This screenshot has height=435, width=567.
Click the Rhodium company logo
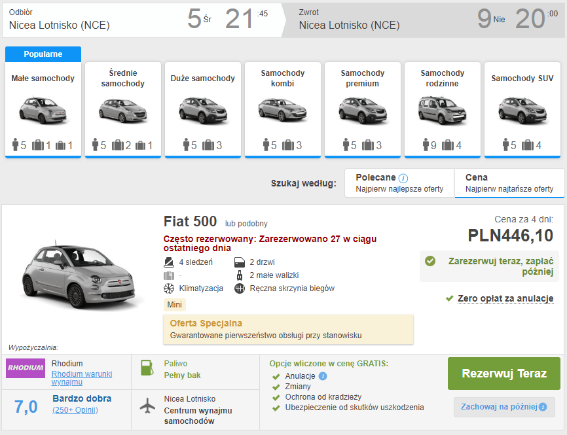26,368
